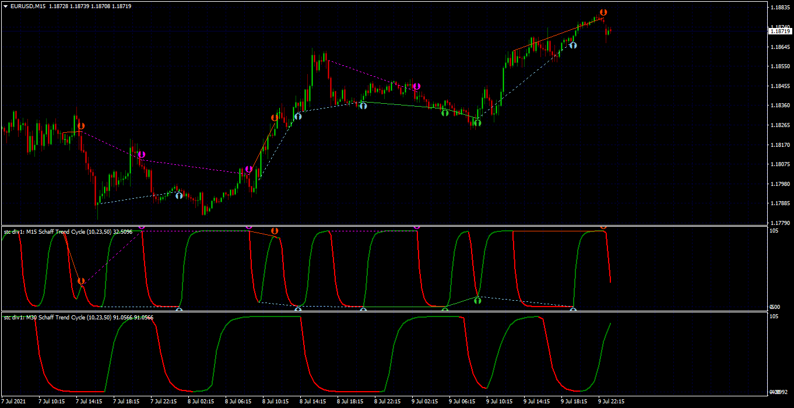
Task: Click the magenta arrow near price 1.18075 on 8 Jul
Action: coord(249,170)
